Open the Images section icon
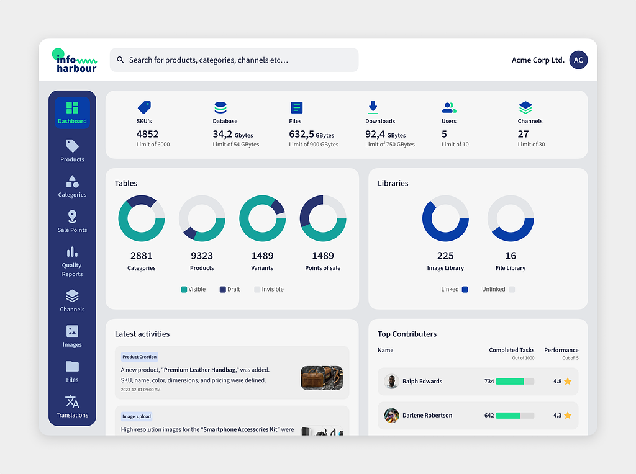This screenshot has width=636, height=474. [x=72, y=331]
